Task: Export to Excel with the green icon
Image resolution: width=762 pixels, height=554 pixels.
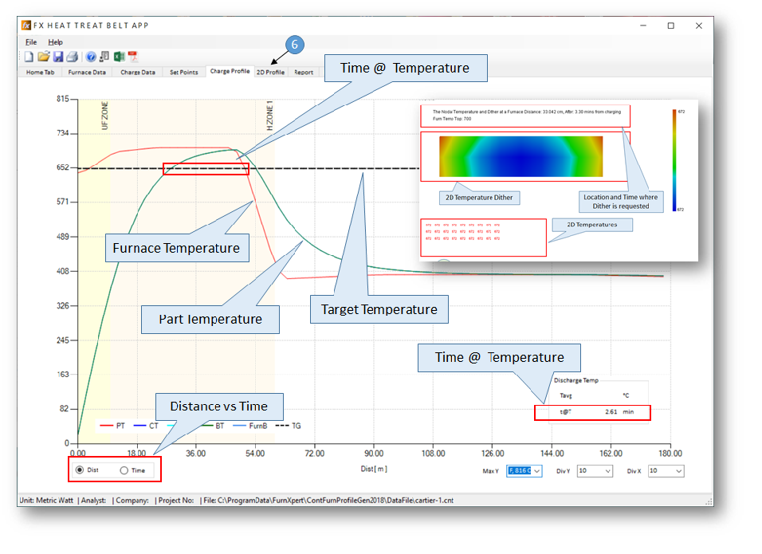Action: click(x=119, y=57)
